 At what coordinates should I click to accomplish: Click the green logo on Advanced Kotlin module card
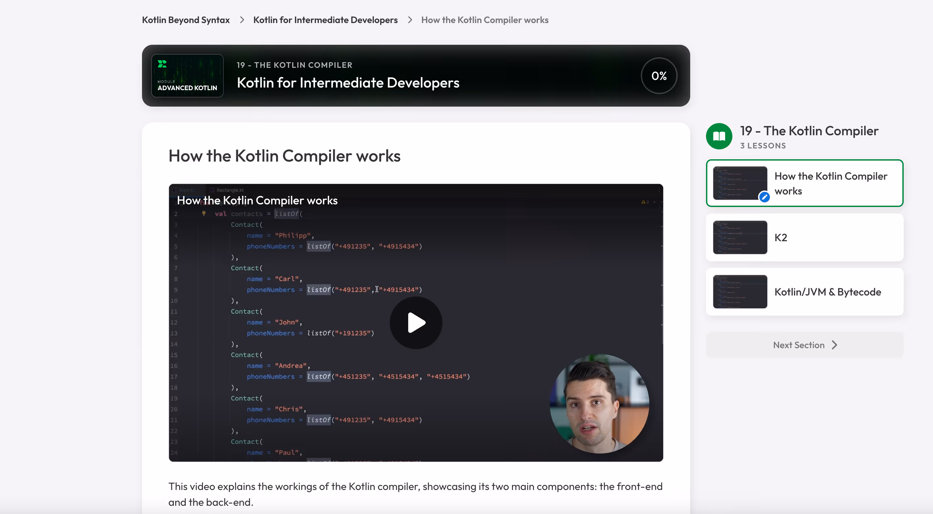click(x=162, y=64)
